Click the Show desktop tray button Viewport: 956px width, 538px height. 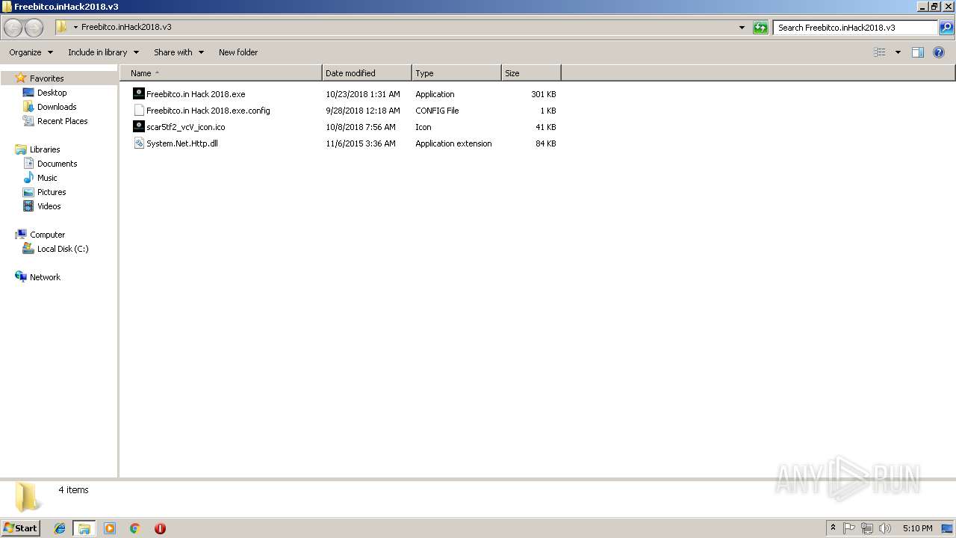coord(947,528)
